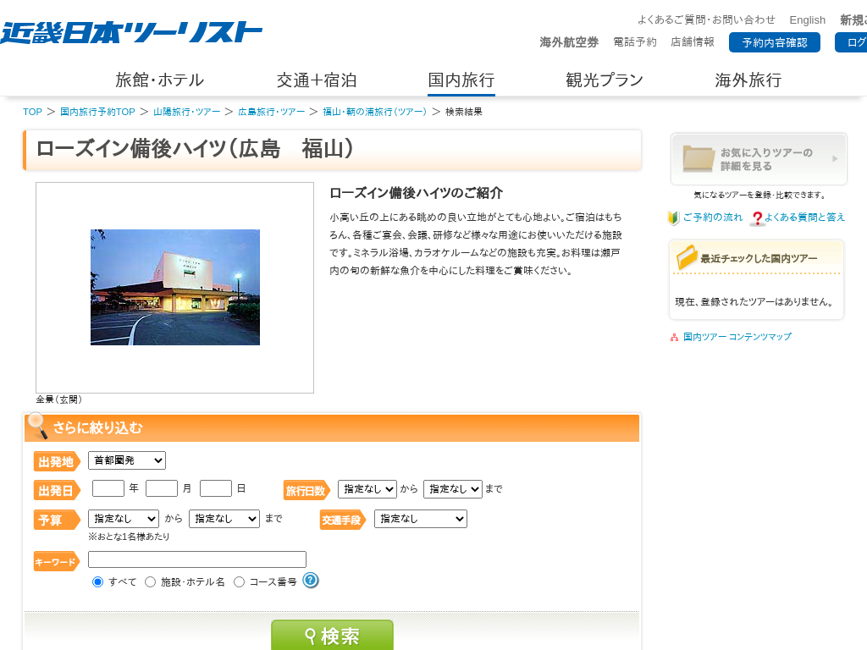Switch site to English

point(807,20)
